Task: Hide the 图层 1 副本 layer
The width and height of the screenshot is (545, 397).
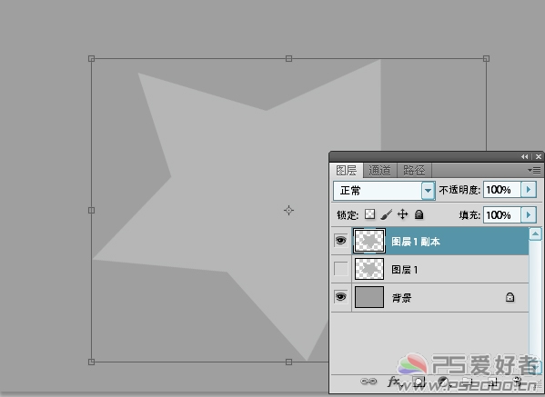Action: pos(340,241)
